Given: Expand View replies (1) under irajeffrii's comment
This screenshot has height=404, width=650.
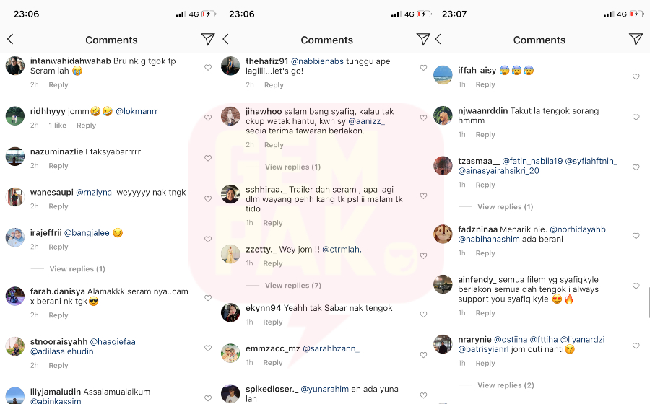Looking at the screenshot, I should tap(77, 269).
